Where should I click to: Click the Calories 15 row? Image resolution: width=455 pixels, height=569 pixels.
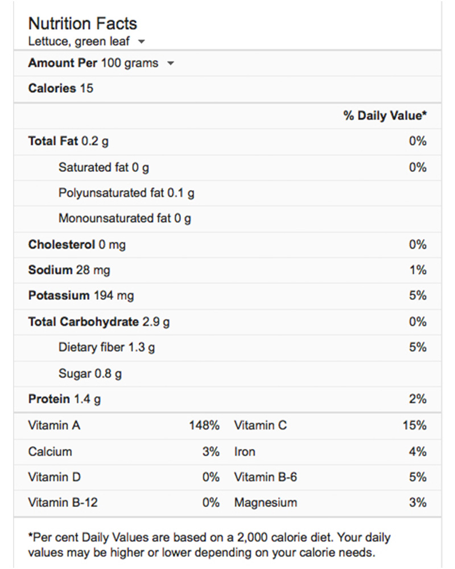[x=61, y=88]
